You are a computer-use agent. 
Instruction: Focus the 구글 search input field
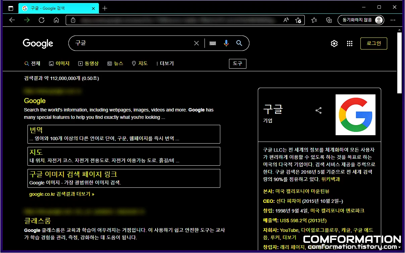point(134,43)
